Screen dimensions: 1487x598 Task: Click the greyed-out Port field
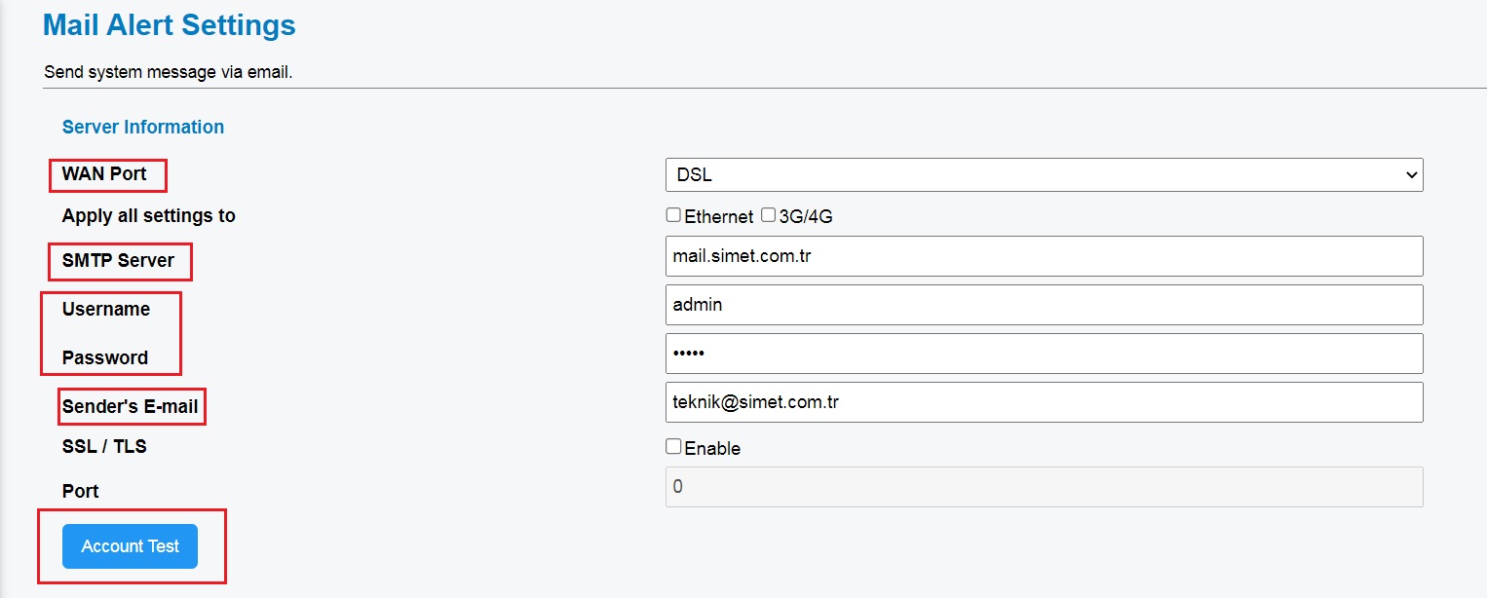[1044, 487]
